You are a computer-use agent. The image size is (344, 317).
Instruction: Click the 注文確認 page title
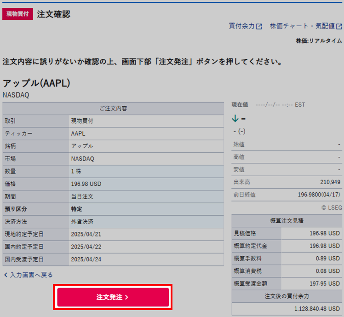[53, 14]
